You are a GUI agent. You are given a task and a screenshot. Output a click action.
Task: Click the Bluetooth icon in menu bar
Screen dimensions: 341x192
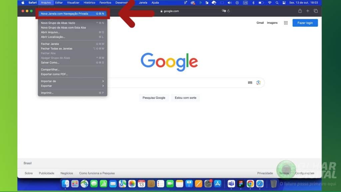pos(253,3)
